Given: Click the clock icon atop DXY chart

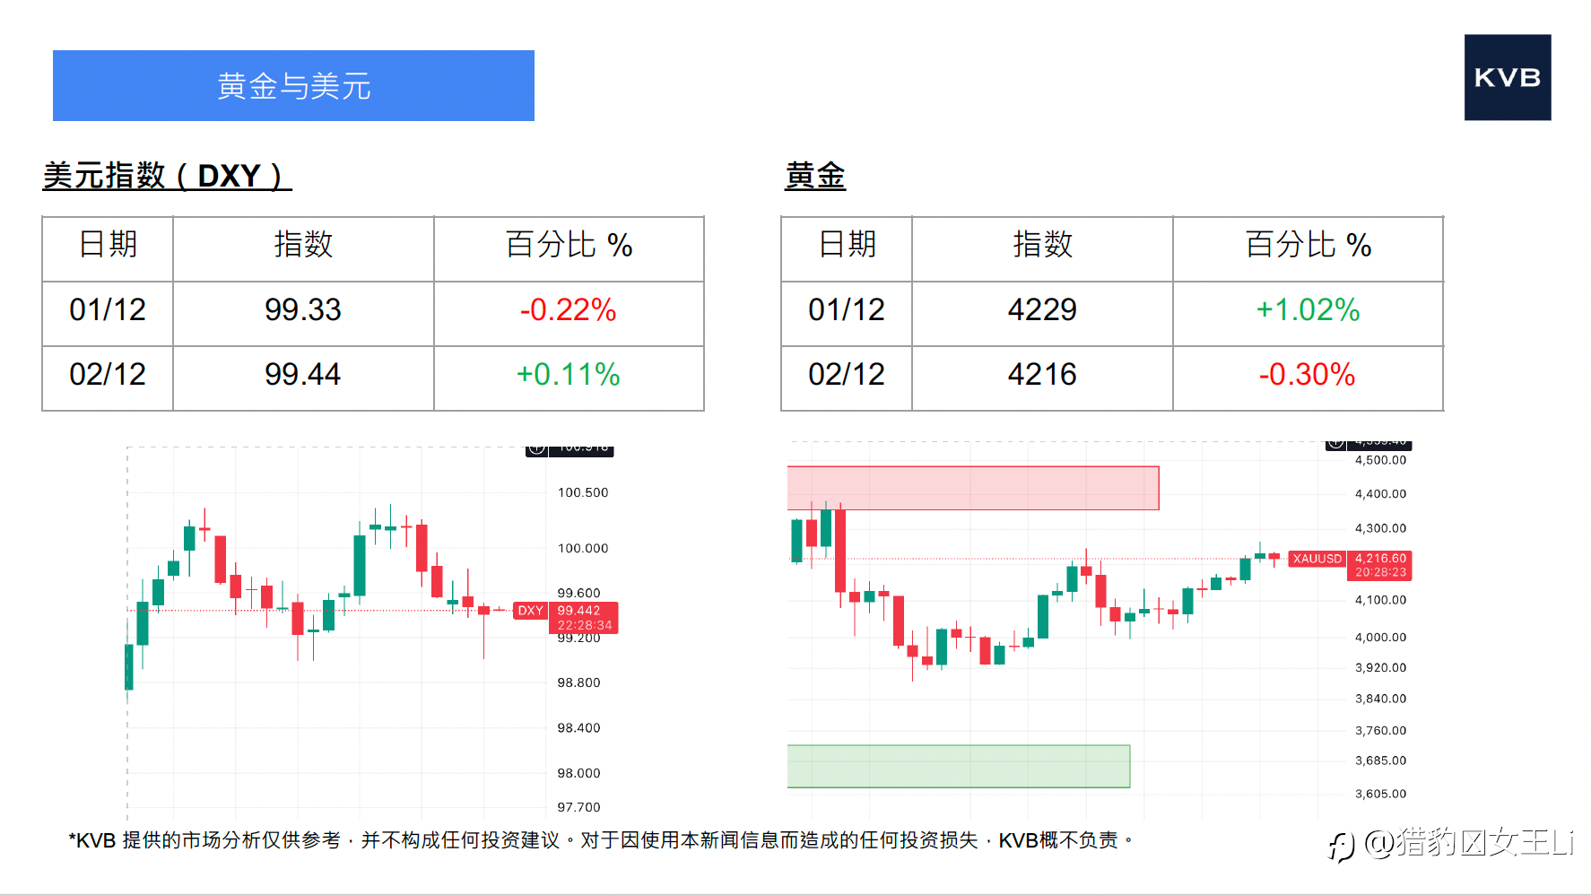Looking at the screenshot, I should tap(536, 448).
